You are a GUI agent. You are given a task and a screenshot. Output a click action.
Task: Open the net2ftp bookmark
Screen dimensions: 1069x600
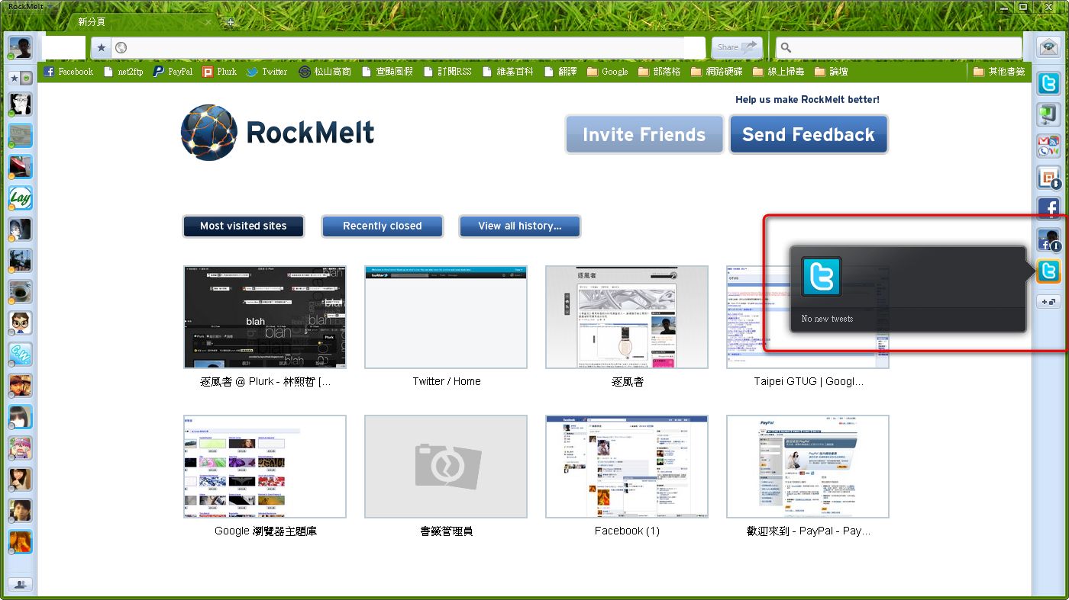(124, 72)
